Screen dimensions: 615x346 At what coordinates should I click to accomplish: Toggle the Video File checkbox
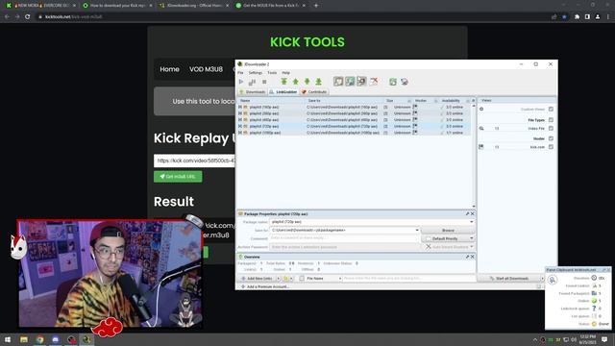click(551, 128)
